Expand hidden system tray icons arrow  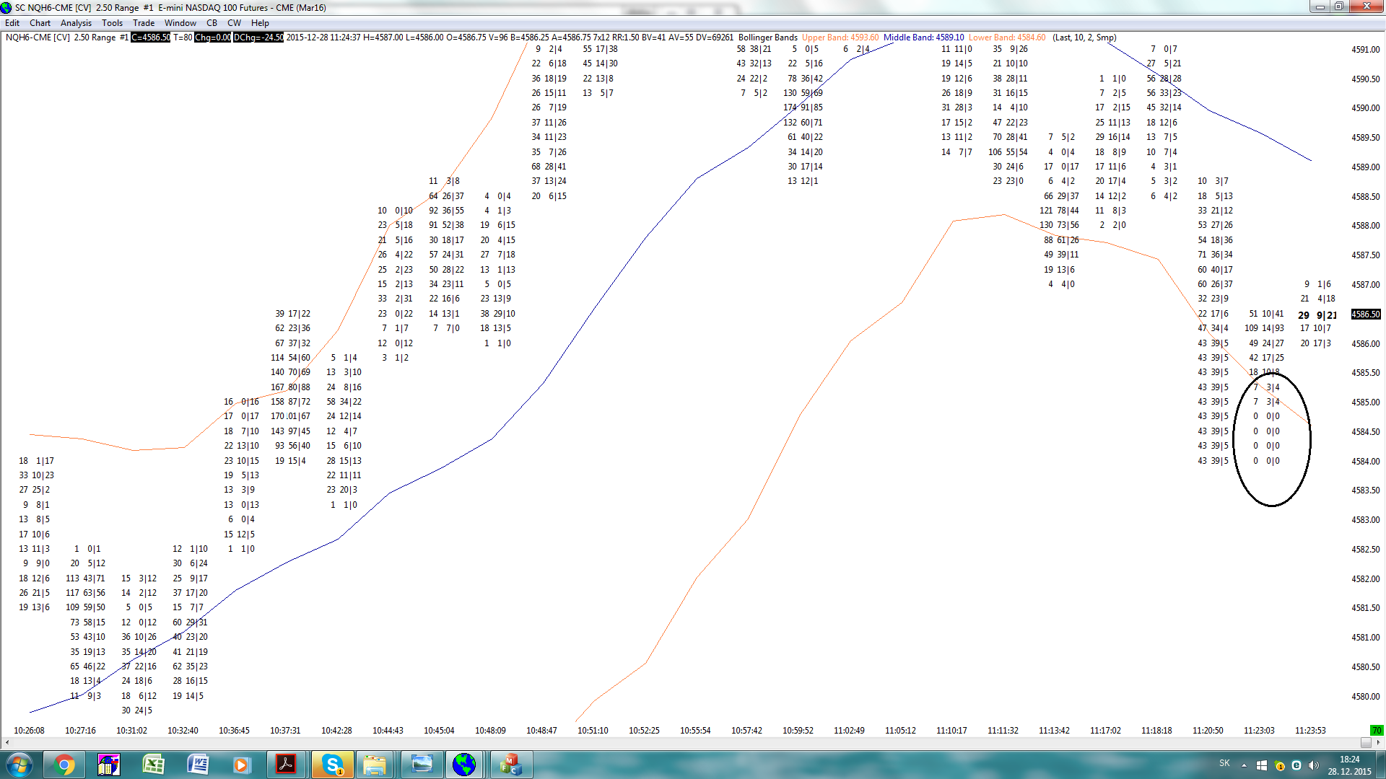coord(1244,765)
